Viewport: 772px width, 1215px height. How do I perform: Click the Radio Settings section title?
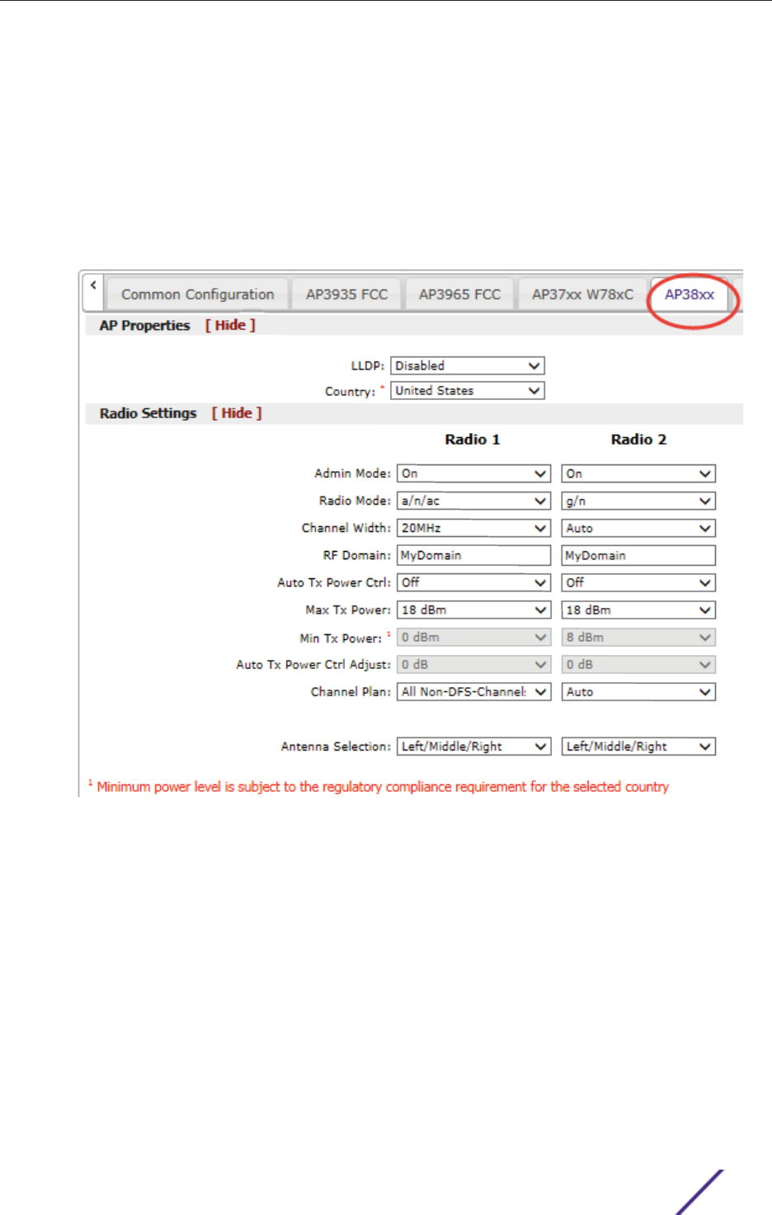coord(148,413)
